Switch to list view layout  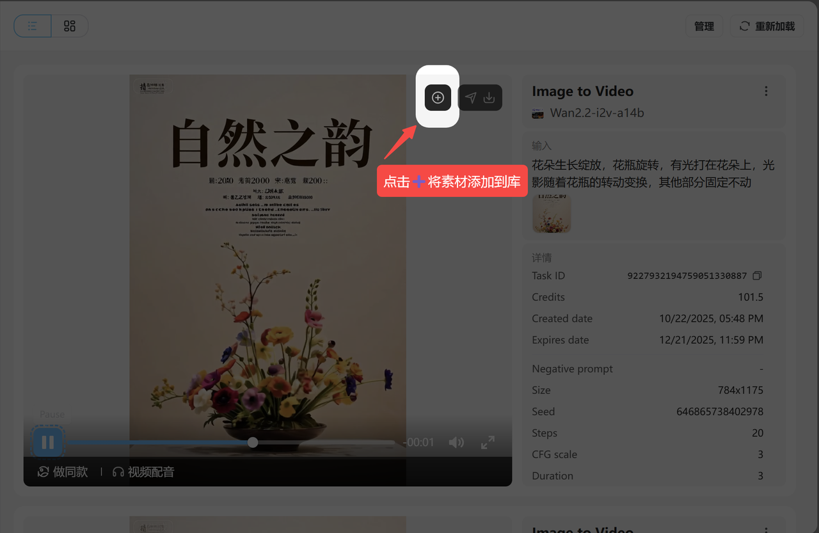pyautogui.click(x=33, y=26)
